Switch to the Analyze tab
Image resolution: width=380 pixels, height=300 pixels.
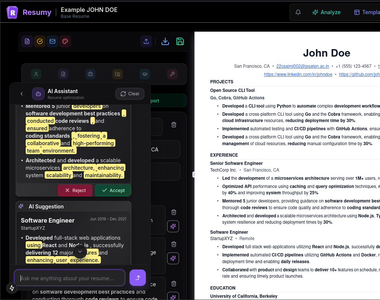(326, 12)
